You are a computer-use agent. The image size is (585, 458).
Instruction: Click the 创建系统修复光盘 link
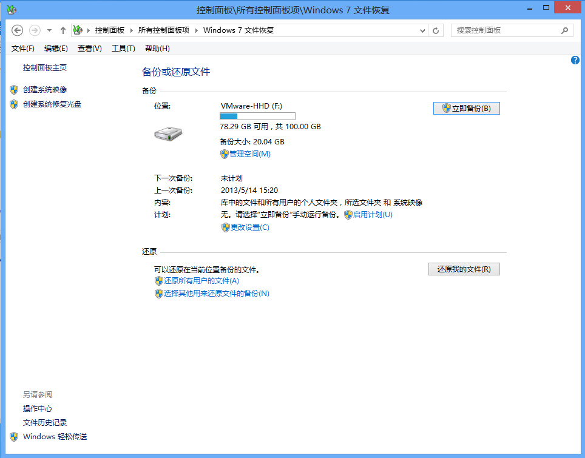click(x=52, y=104)
